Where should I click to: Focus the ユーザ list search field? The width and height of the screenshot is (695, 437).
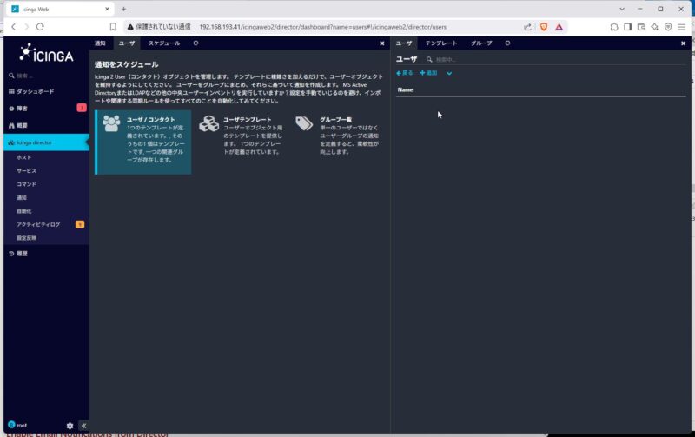click(554, 59)
